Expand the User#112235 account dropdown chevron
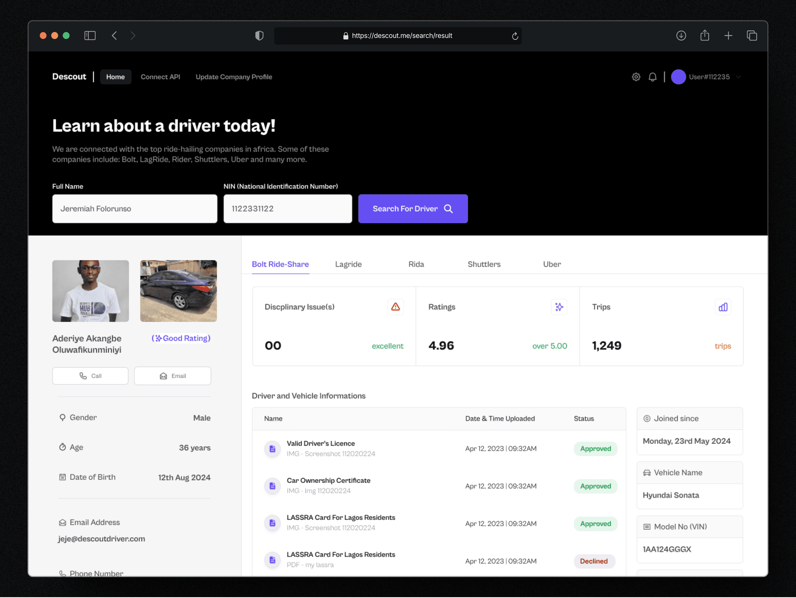796x598 pixels. [738, 77]
